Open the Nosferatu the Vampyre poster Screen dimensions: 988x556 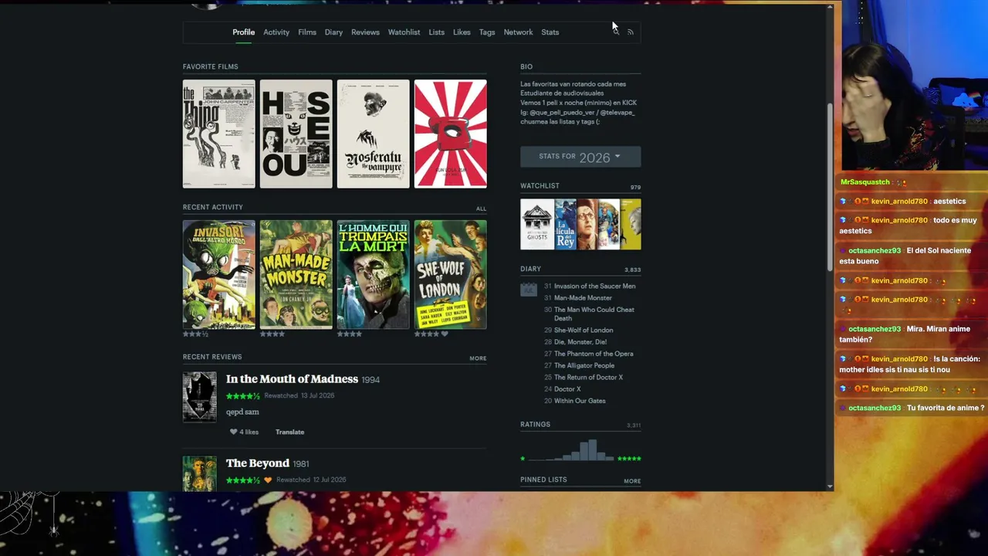[x=374, y=134]
